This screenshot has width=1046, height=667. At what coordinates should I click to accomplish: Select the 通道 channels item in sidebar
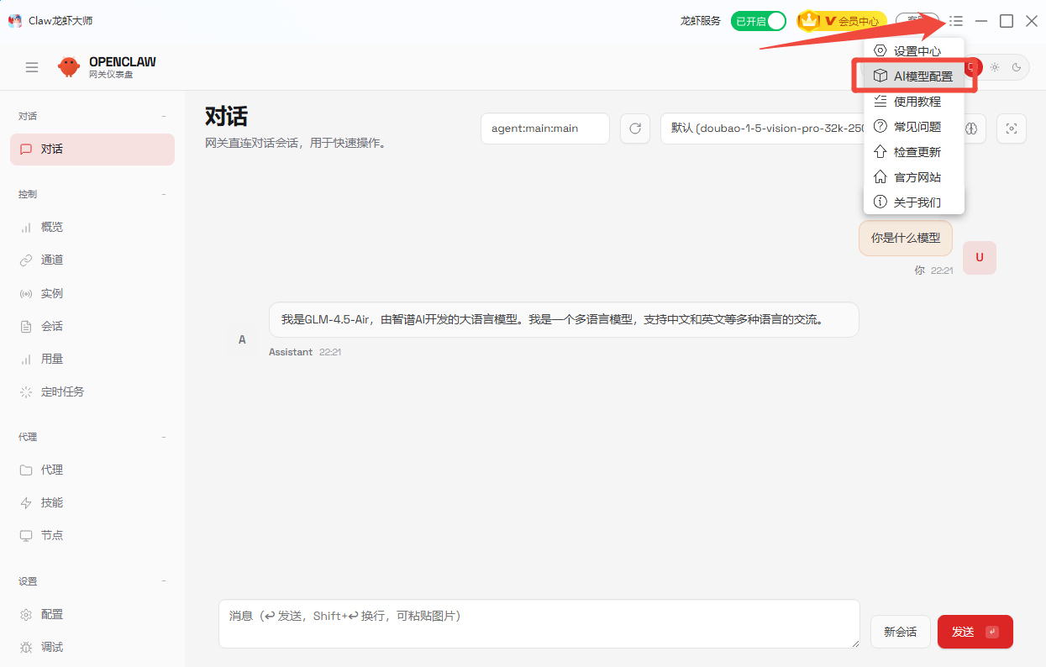(x=50, y=260)
